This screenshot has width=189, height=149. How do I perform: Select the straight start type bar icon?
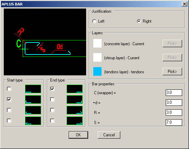click(x=33, y=89)
